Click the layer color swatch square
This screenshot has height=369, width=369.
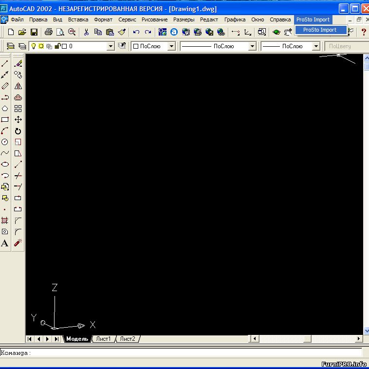point(64,46)
